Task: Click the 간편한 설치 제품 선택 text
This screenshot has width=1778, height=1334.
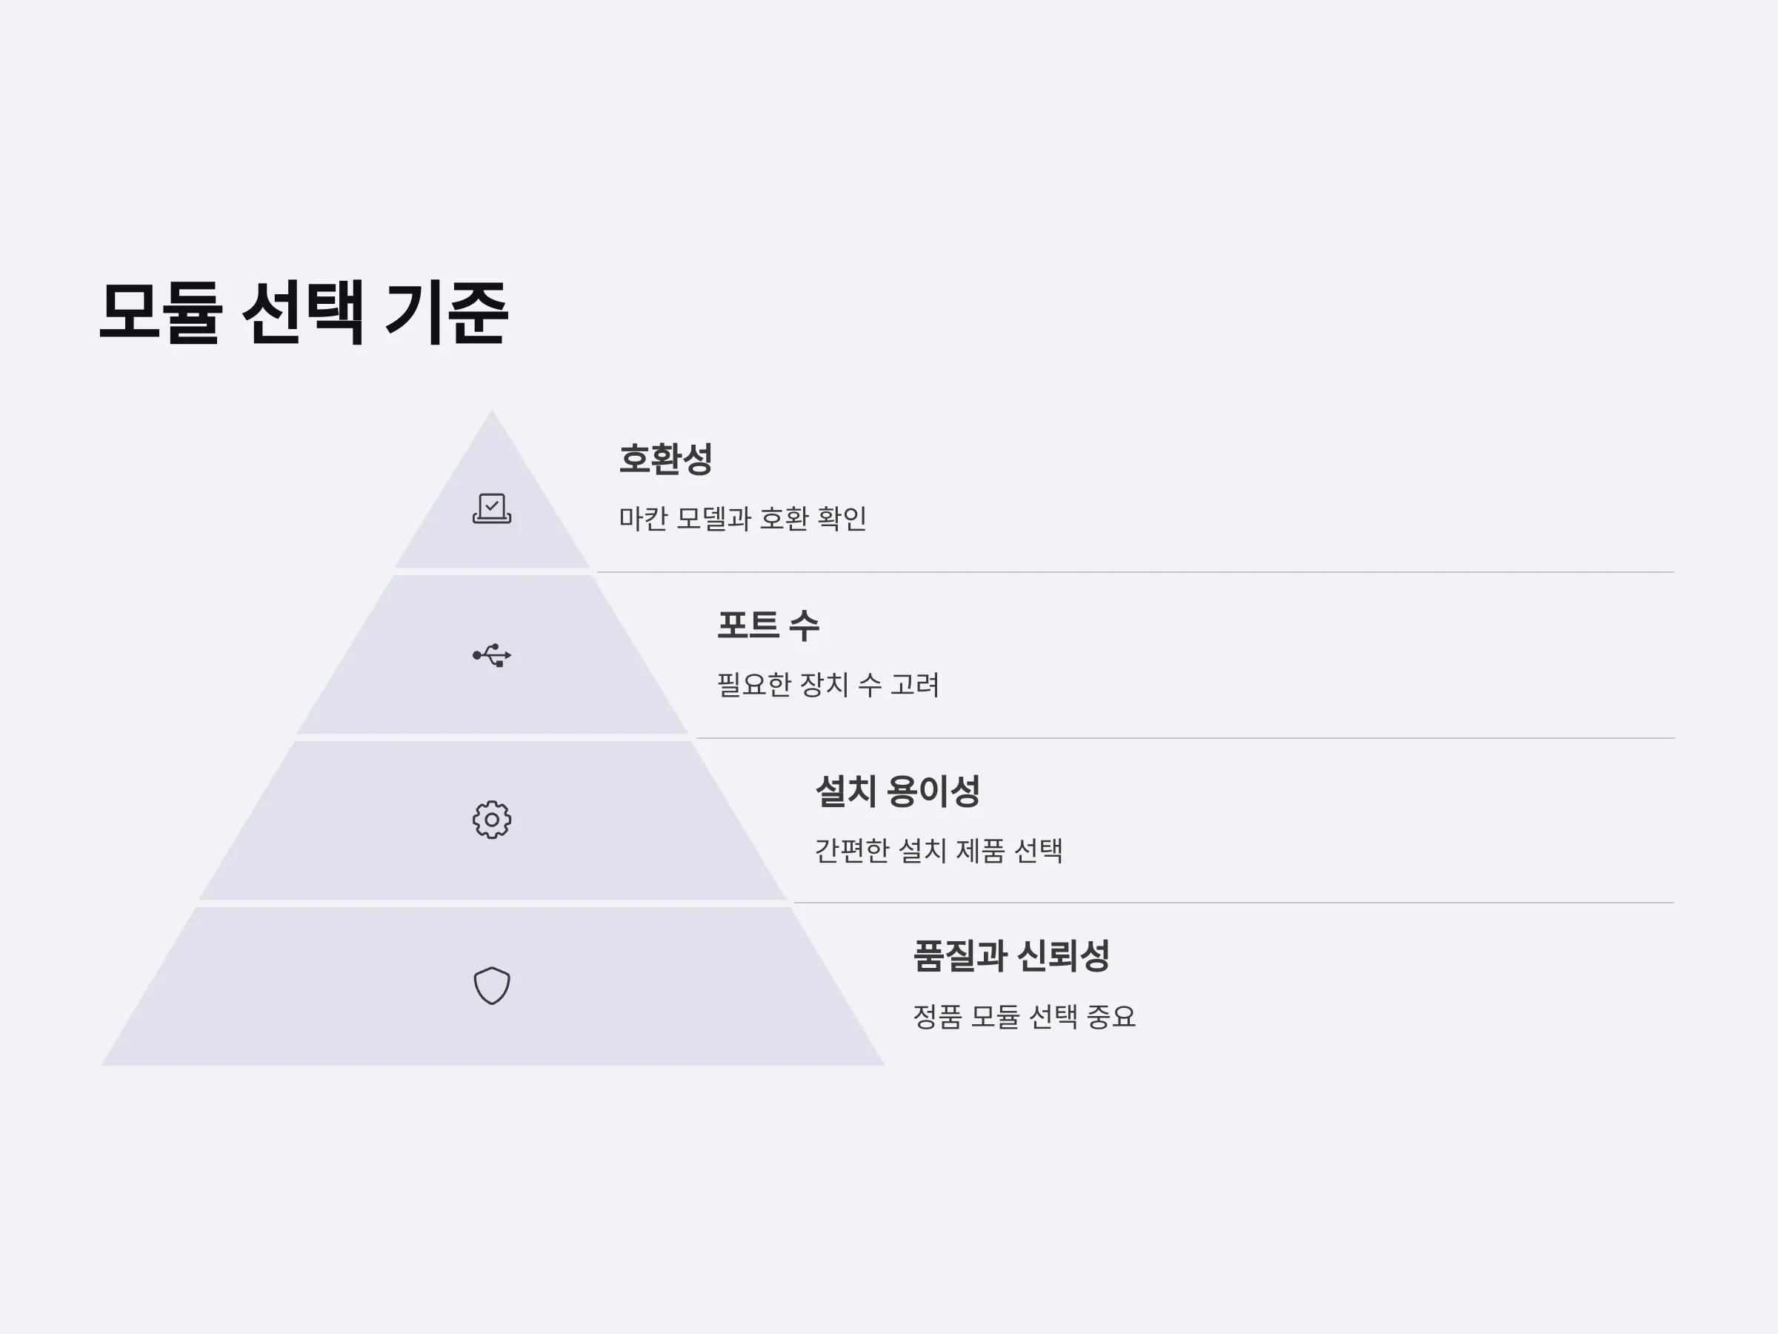Action: coord(939,850)
